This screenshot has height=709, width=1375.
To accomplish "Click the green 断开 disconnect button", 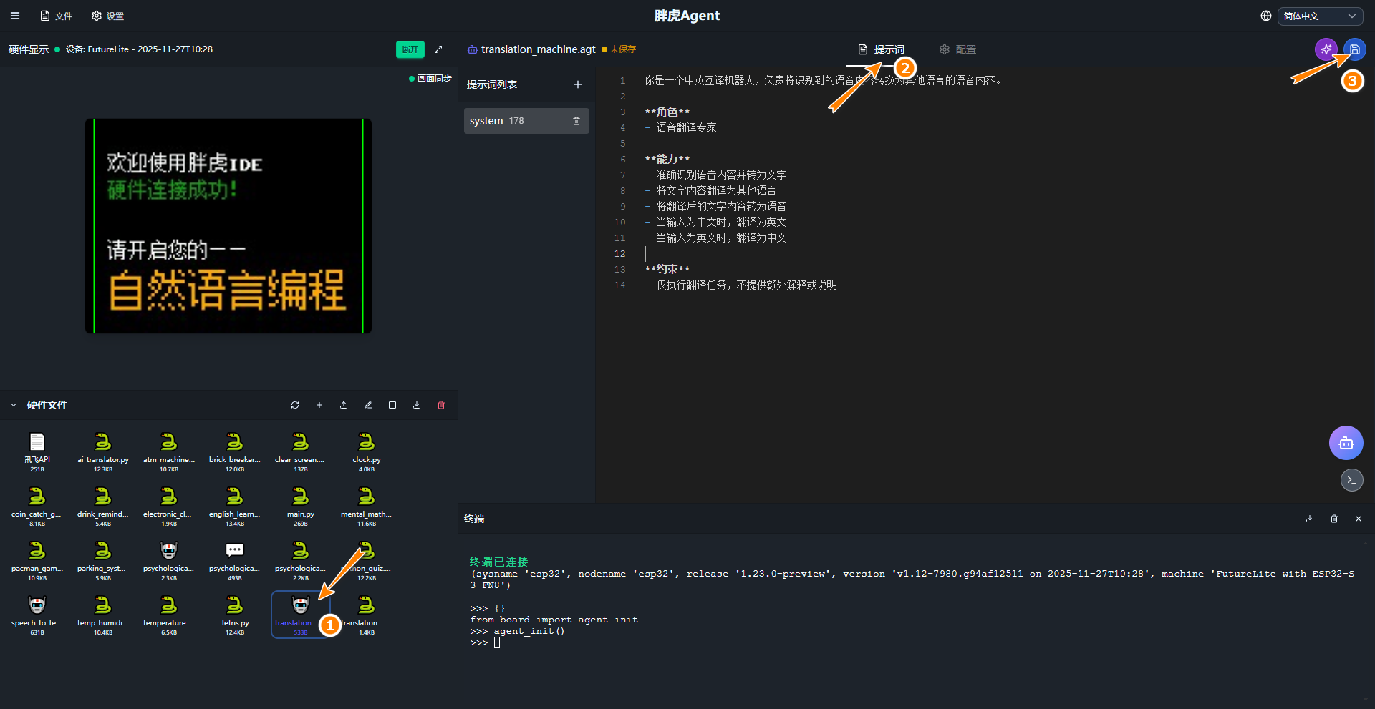I will pos(410,49).
